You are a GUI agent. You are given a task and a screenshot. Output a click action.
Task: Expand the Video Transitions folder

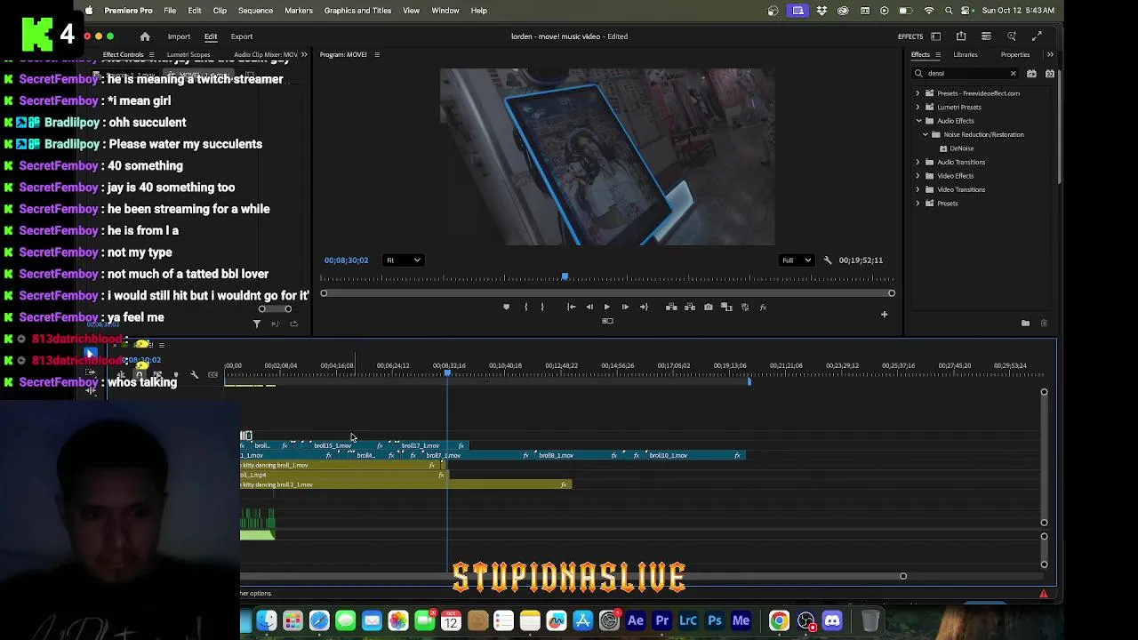point(918,190)
